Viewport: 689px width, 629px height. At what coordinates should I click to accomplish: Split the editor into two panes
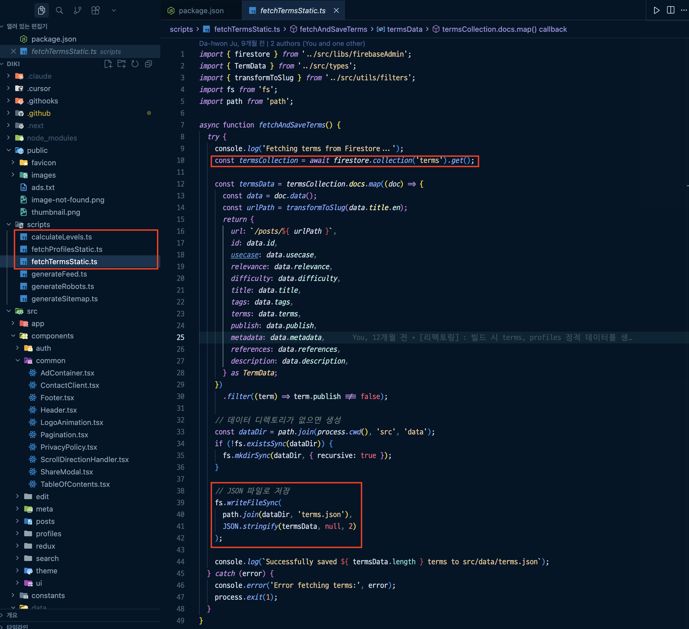click(x=670, y=10)
